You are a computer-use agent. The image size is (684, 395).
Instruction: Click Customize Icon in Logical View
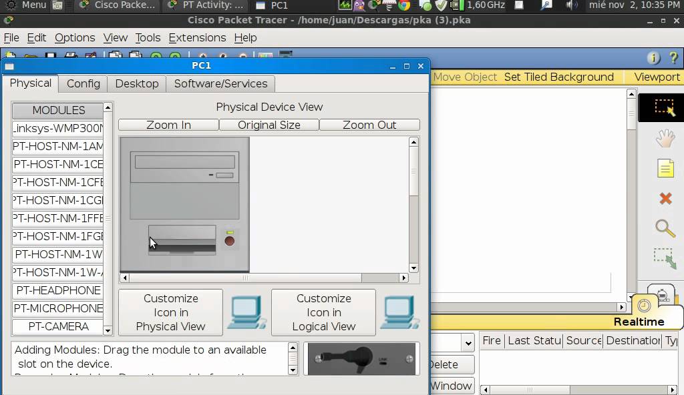[324, 313]
